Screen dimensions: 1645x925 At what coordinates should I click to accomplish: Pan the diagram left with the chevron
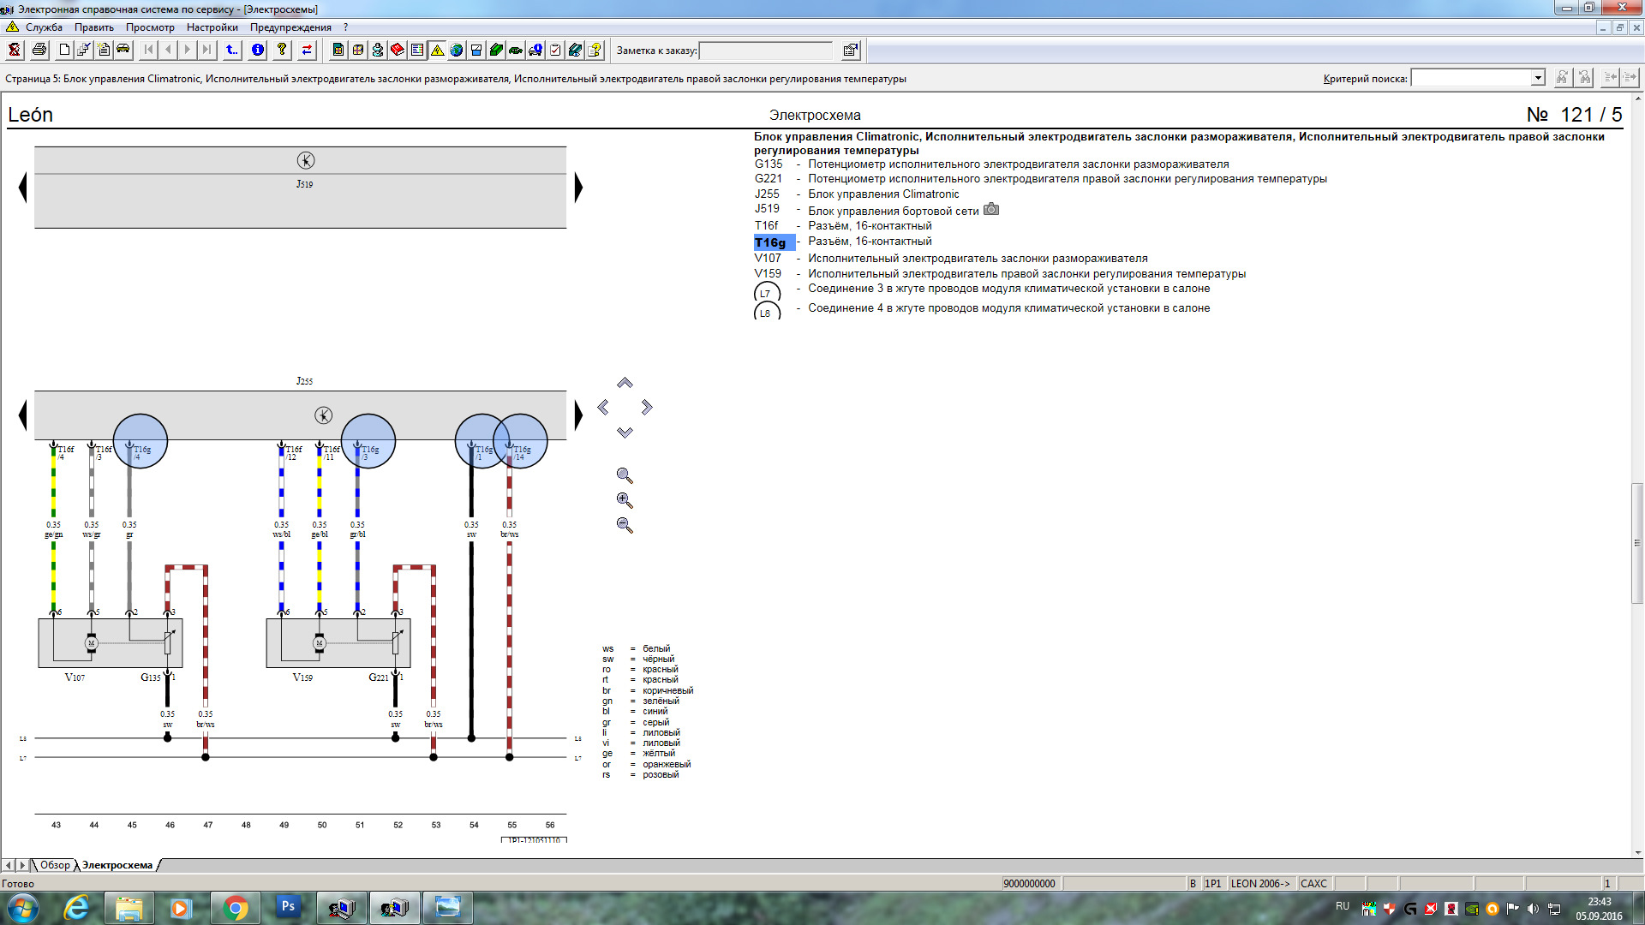tap(603, 407)
